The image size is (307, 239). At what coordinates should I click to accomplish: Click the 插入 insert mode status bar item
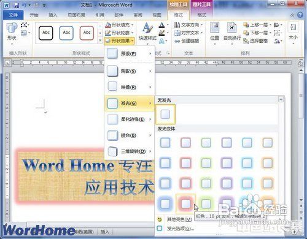[105, 232]
